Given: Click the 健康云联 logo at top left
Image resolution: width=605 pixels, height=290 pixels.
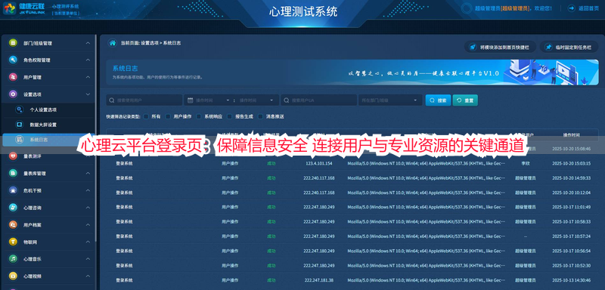Looking at the screenshot, I should point(24,8).
